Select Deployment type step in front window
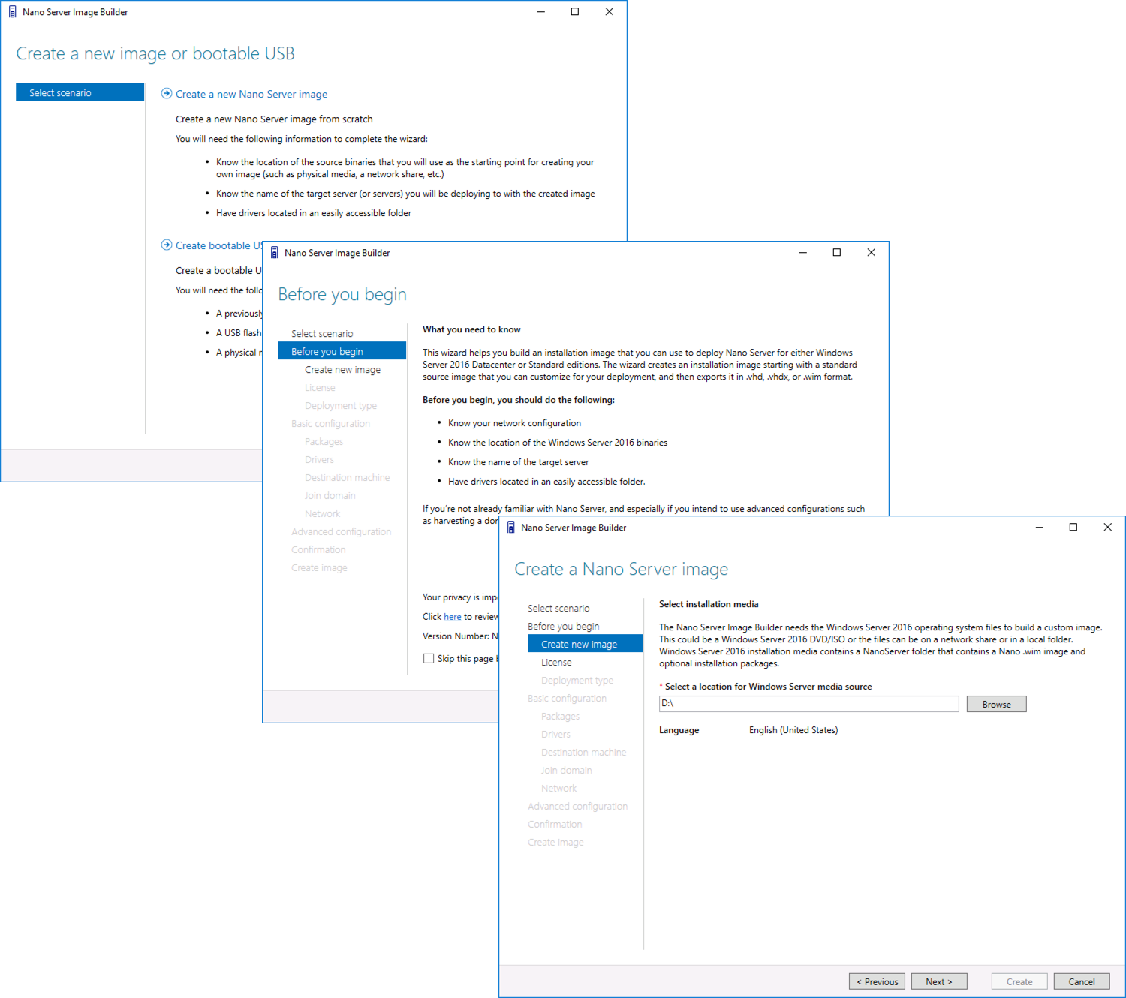 (x=577, y=681)
